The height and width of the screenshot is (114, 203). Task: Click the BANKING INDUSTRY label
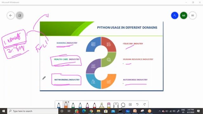point(67,43)
